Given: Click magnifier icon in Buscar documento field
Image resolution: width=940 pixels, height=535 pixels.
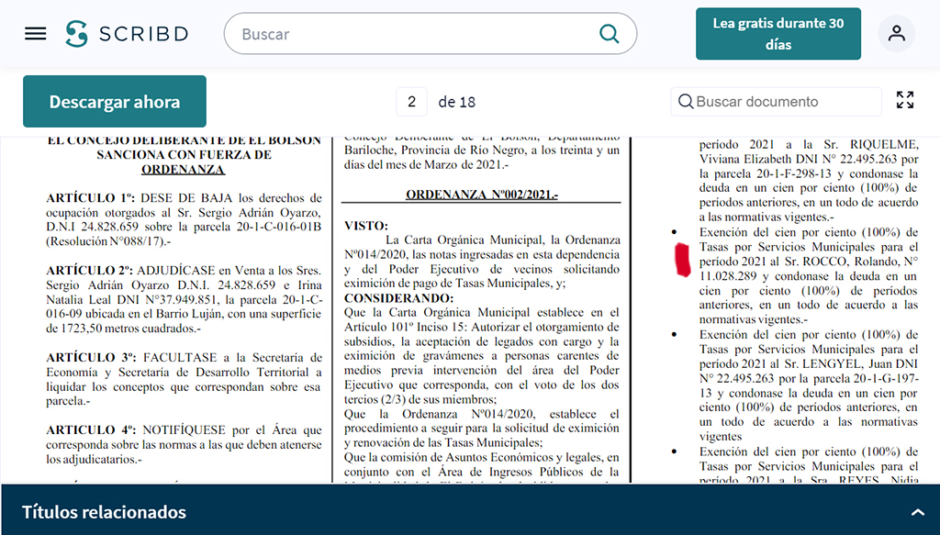Looking at the screenshot, I should 685,101.
